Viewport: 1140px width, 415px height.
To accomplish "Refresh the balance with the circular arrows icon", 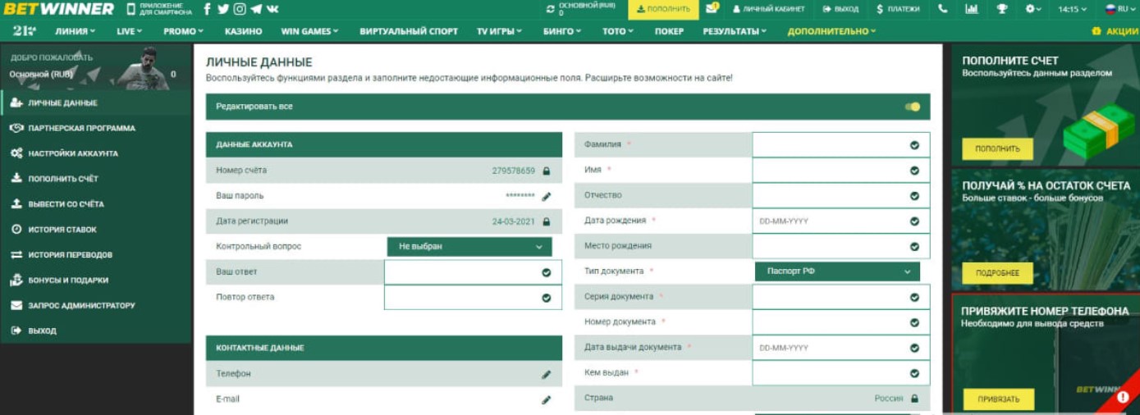I will tap(551, 9).
